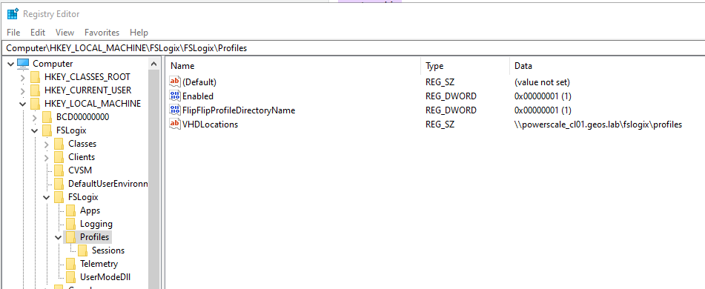Click the (Default) string value icon
The height and width of the screenshot is (289, 705).
click(x=174, y=82)
